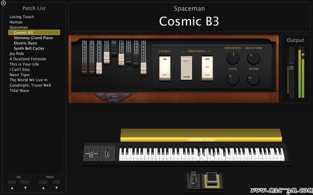Click the expression pedal with yellow stripes

[212, 180]
